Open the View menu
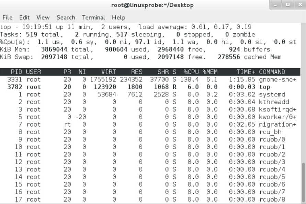This screenshot has height=204, width=306. (x=43, y=17)
